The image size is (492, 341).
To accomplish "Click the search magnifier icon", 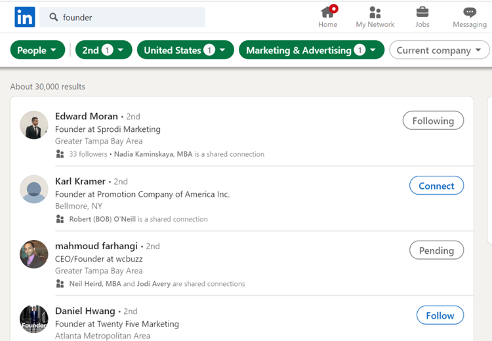I will point(54,17).
